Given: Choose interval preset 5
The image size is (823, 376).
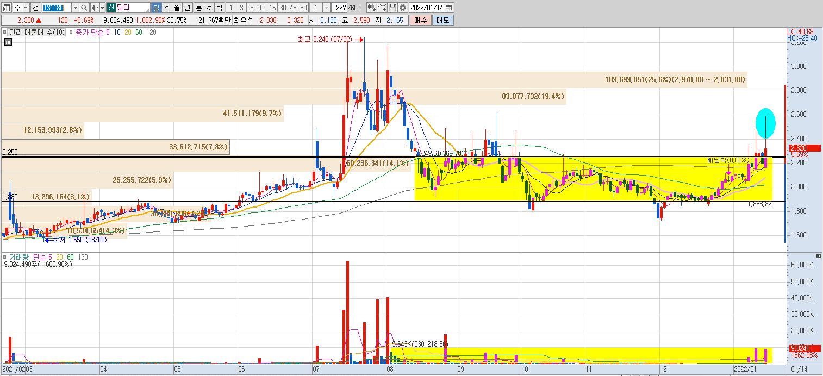Looking at the screenshot, I should click(x=252, y=8).
